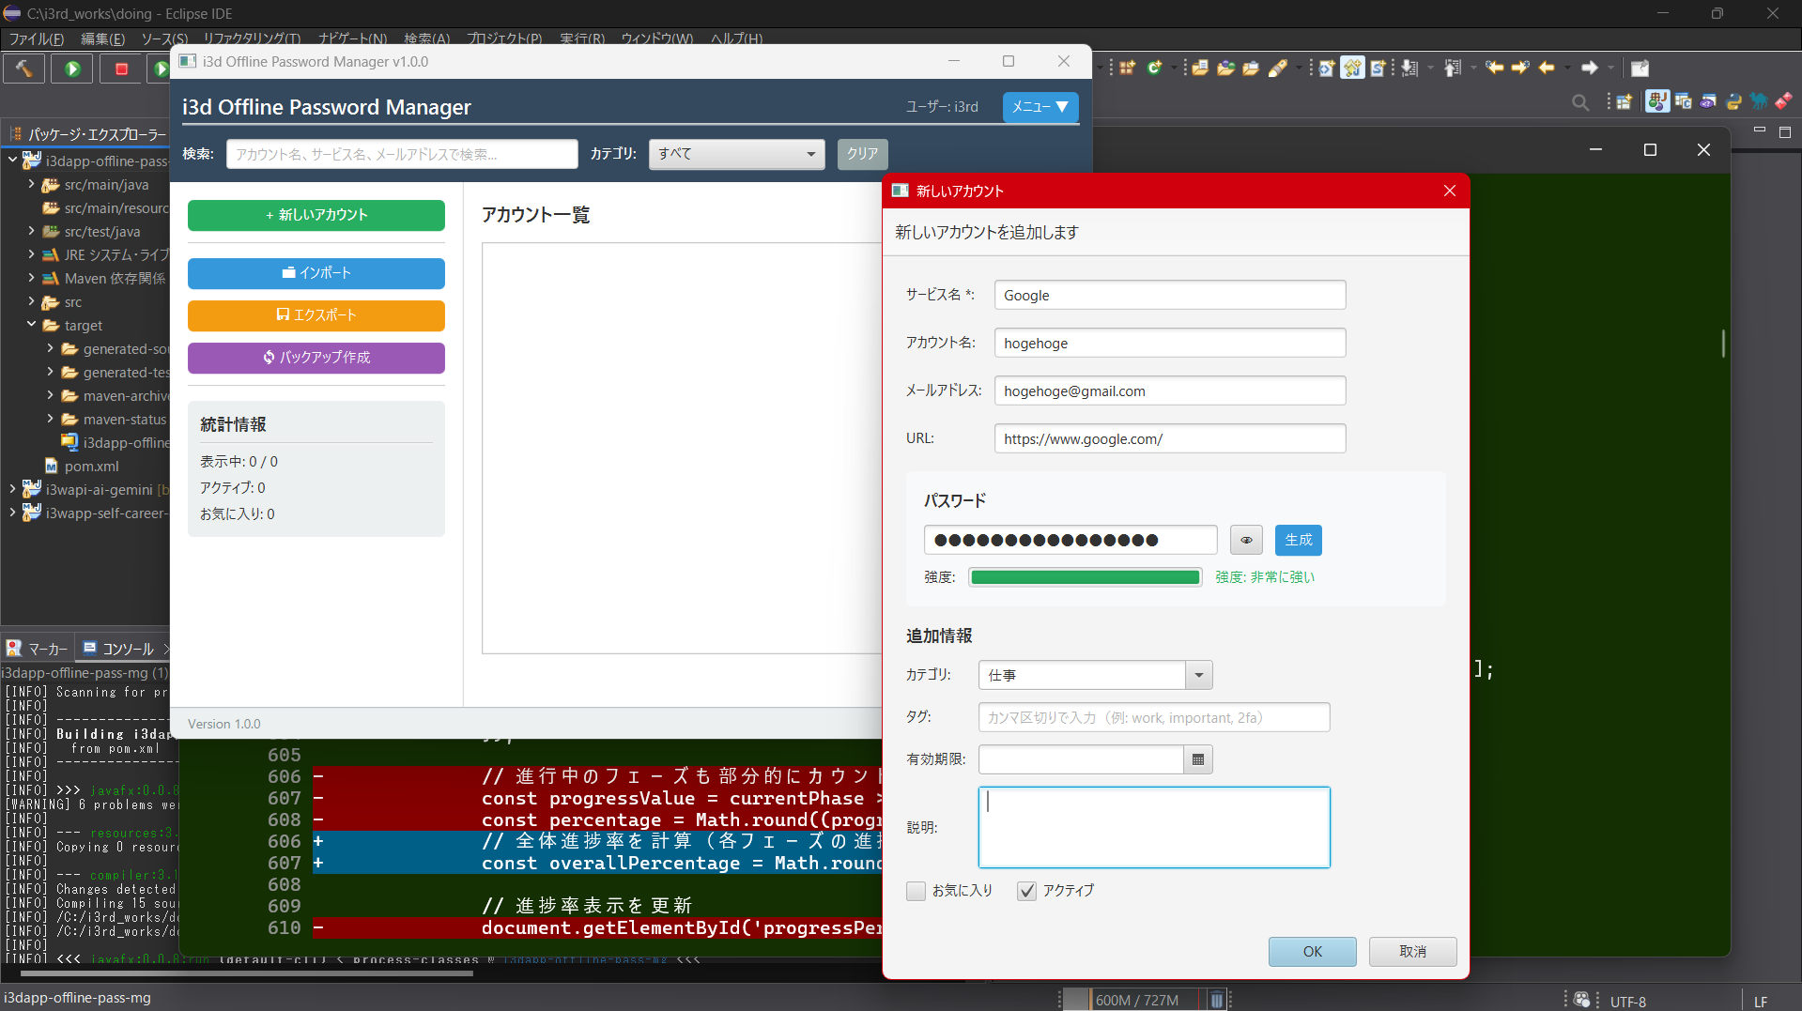1802x1011 pixels.
Task: Collapse the target folder in package explorer
Action: [31, 325]
